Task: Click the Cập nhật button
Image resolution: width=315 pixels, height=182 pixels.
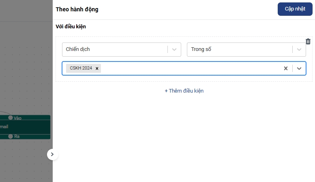Action: (x=295, y=9)
